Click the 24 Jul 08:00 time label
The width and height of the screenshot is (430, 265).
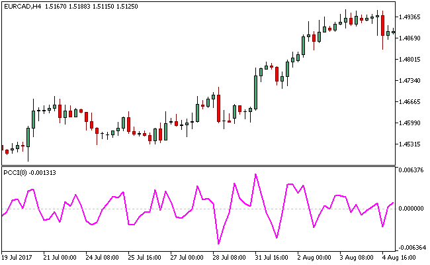102,258
